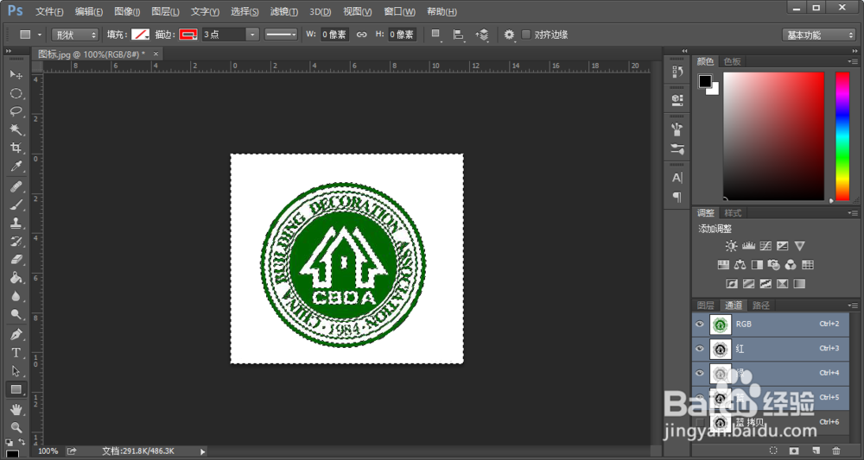
Task: Link width and height icon
Action: click(361, 35)
